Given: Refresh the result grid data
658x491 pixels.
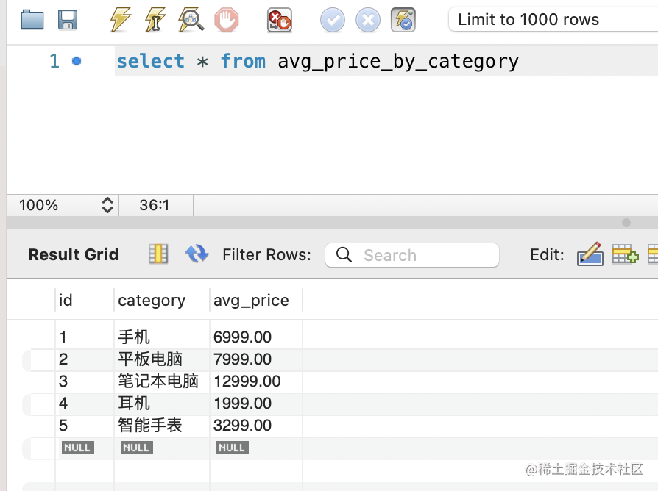Looking at the screenshot, I should coord(197,254).
